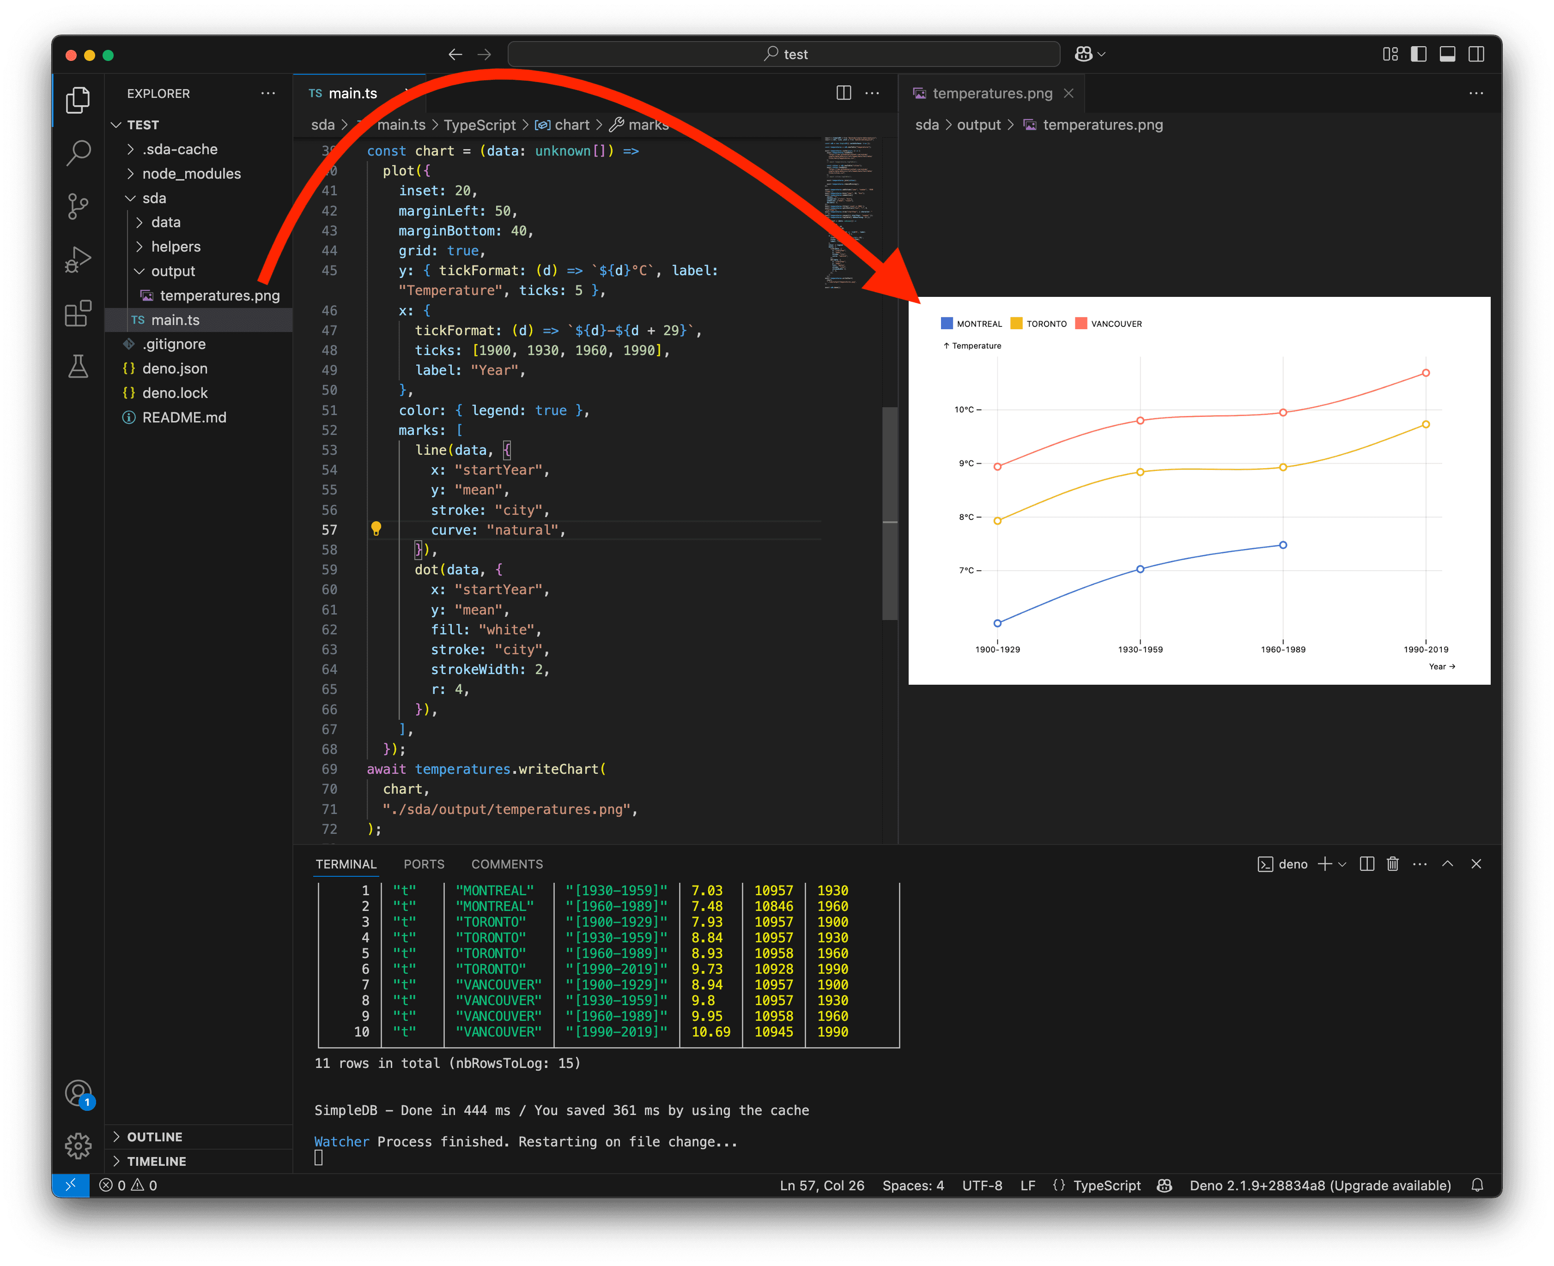1554x1266 pixels.
Task: Open the Extensions view
Action: click(78, 313)
